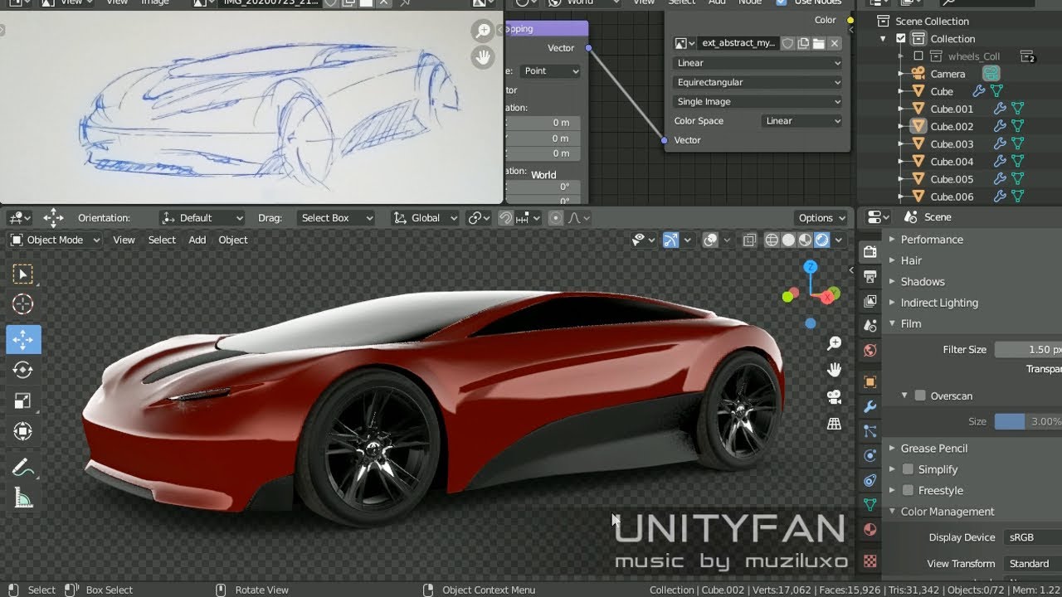This screenshot has width=1062, height=597.
Task: Click the Size overscan slider
Action: 1028,421
